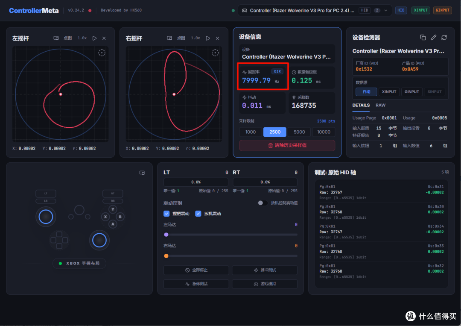
Task: Click the XBOX 手柄布局 layout selector
Action: 79,263
